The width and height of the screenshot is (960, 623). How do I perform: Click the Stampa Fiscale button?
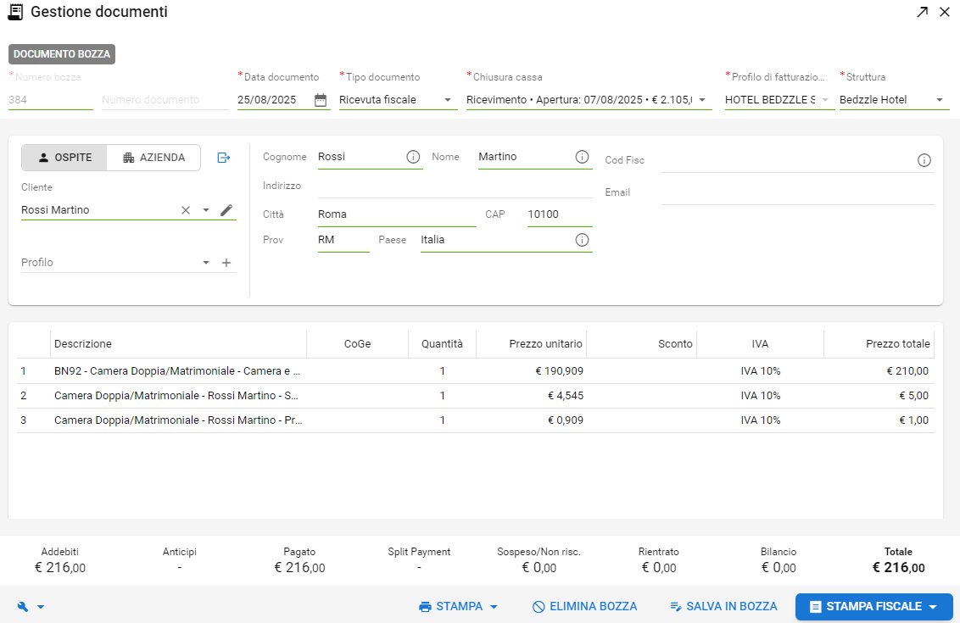click(873, 607)
